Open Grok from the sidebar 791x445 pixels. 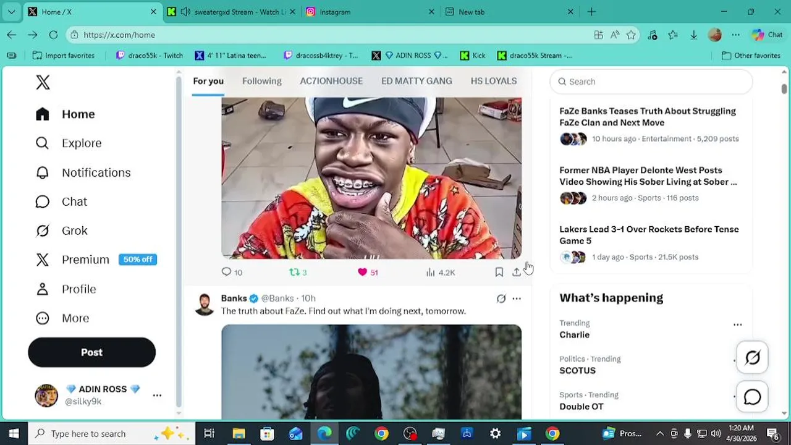coord(61,231)
